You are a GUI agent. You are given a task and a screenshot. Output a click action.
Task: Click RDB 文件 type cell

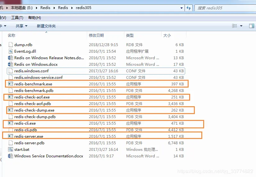pos(134,45)
